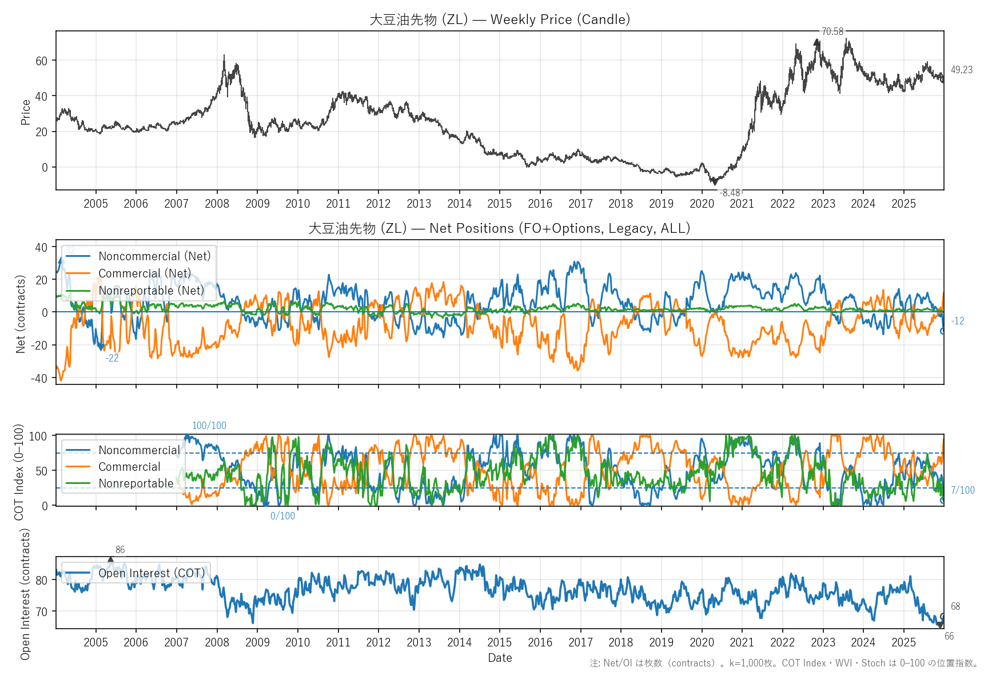Image resolution: width=988 pixels, height=675 pixels.
Task: Click the green swatch beside Nonreportable in COT Index legend
Action: pyautogui.click(x=78, y=483)
